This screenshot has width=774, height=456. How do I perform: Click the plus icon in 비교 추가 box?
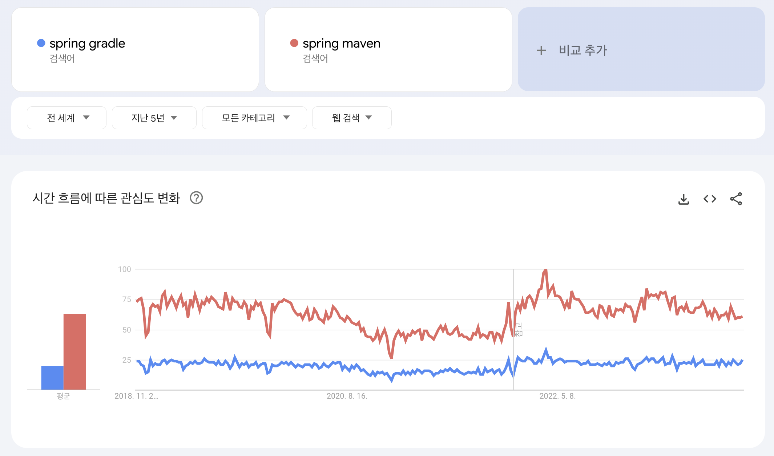click(541, 51)
